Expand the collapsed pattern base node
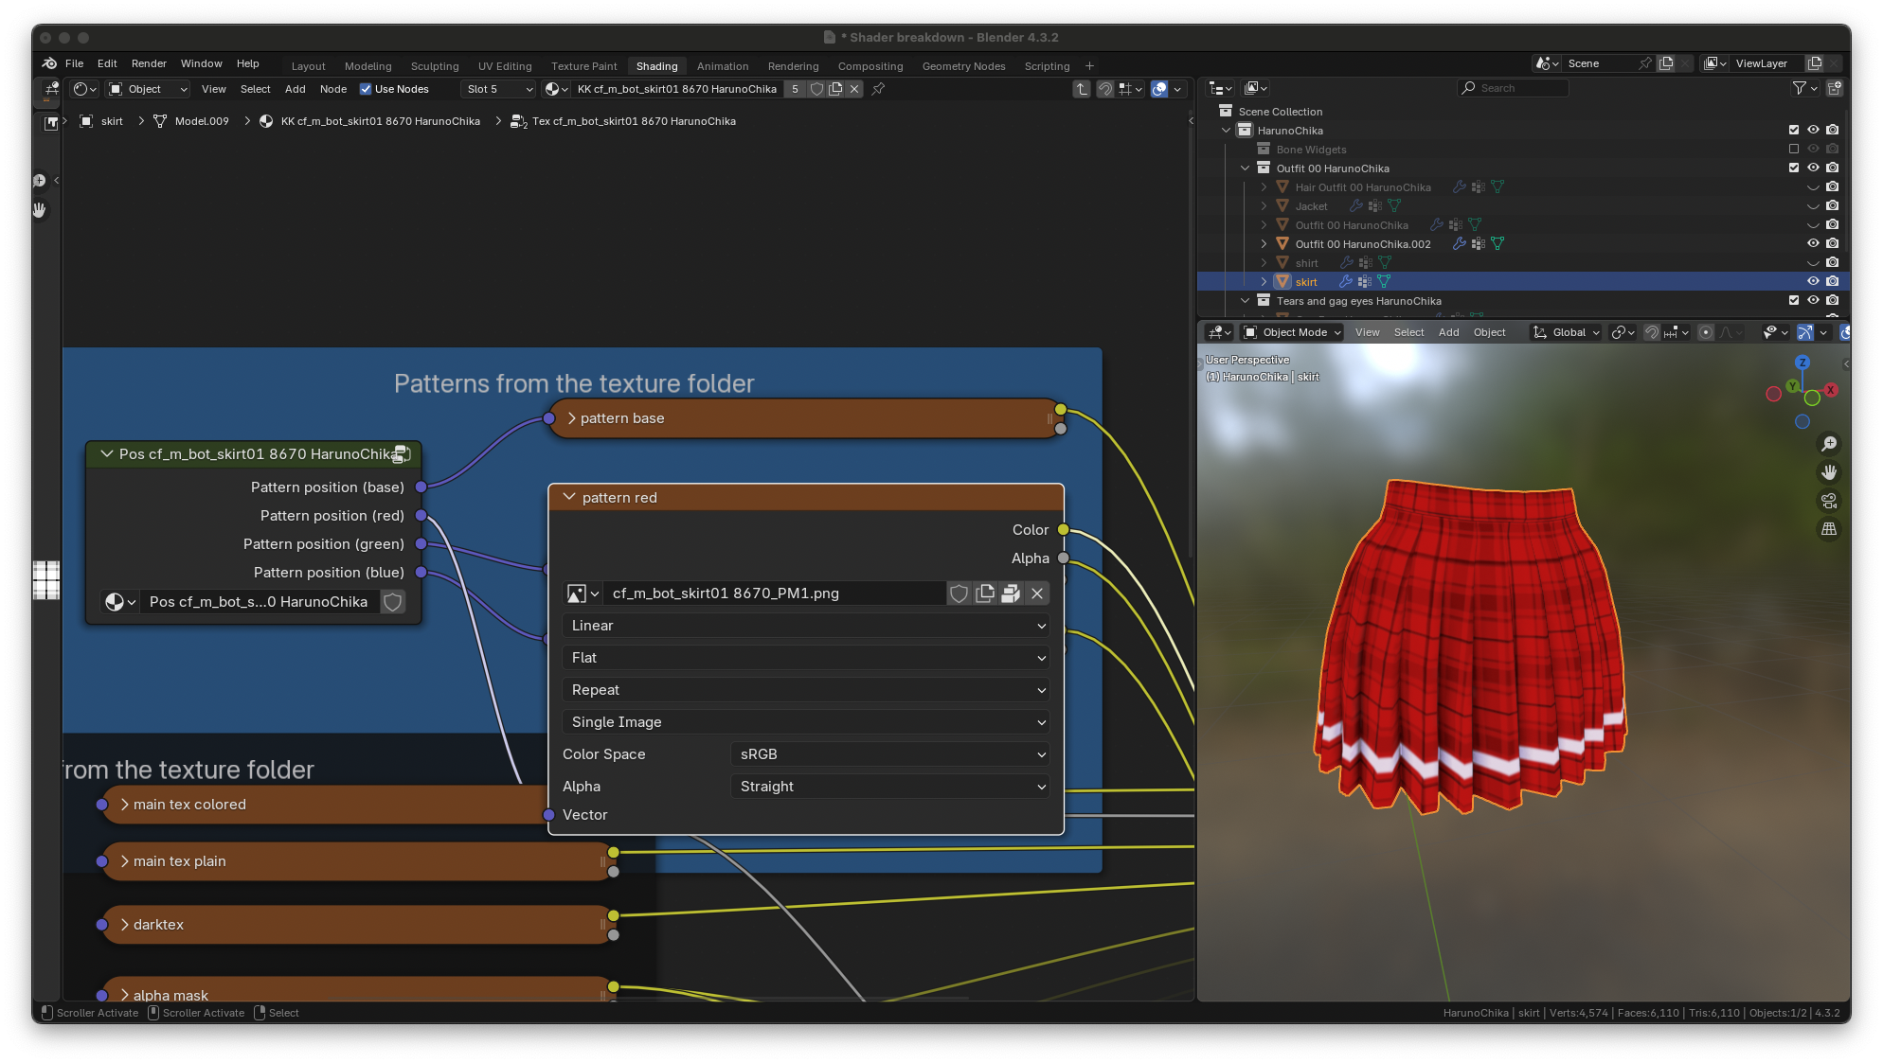Viewport: 1883px width, 1063px height. pos(571,418)
